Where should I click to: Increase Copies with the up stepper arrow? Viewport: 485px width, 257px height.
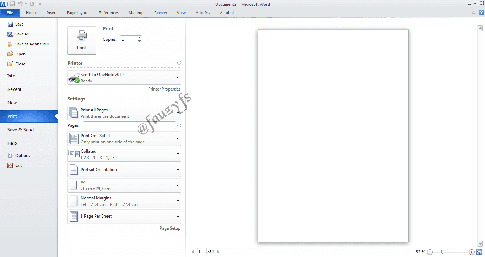(x=139, y=37)
